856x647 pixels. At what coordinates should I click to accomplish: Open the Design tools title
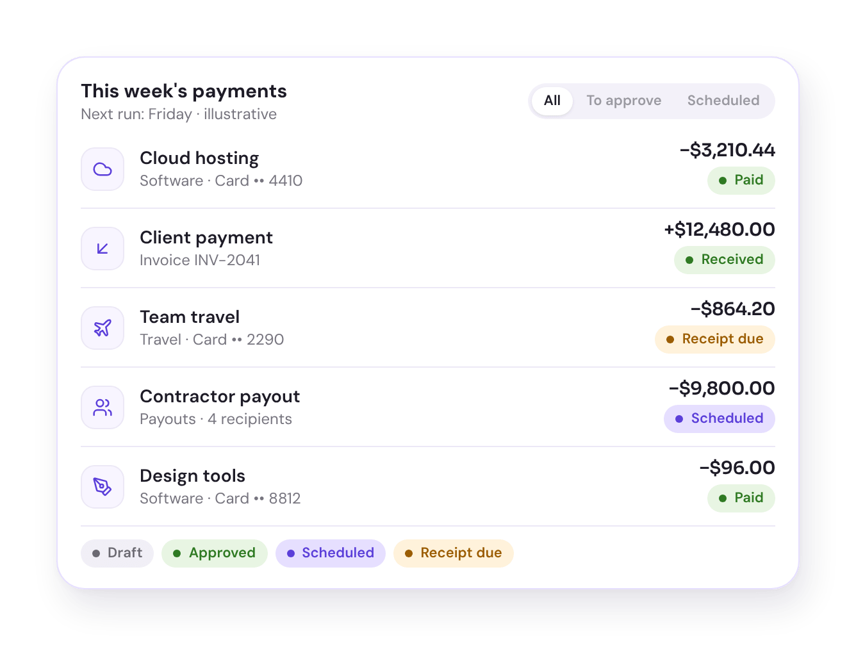pos(193,476)
